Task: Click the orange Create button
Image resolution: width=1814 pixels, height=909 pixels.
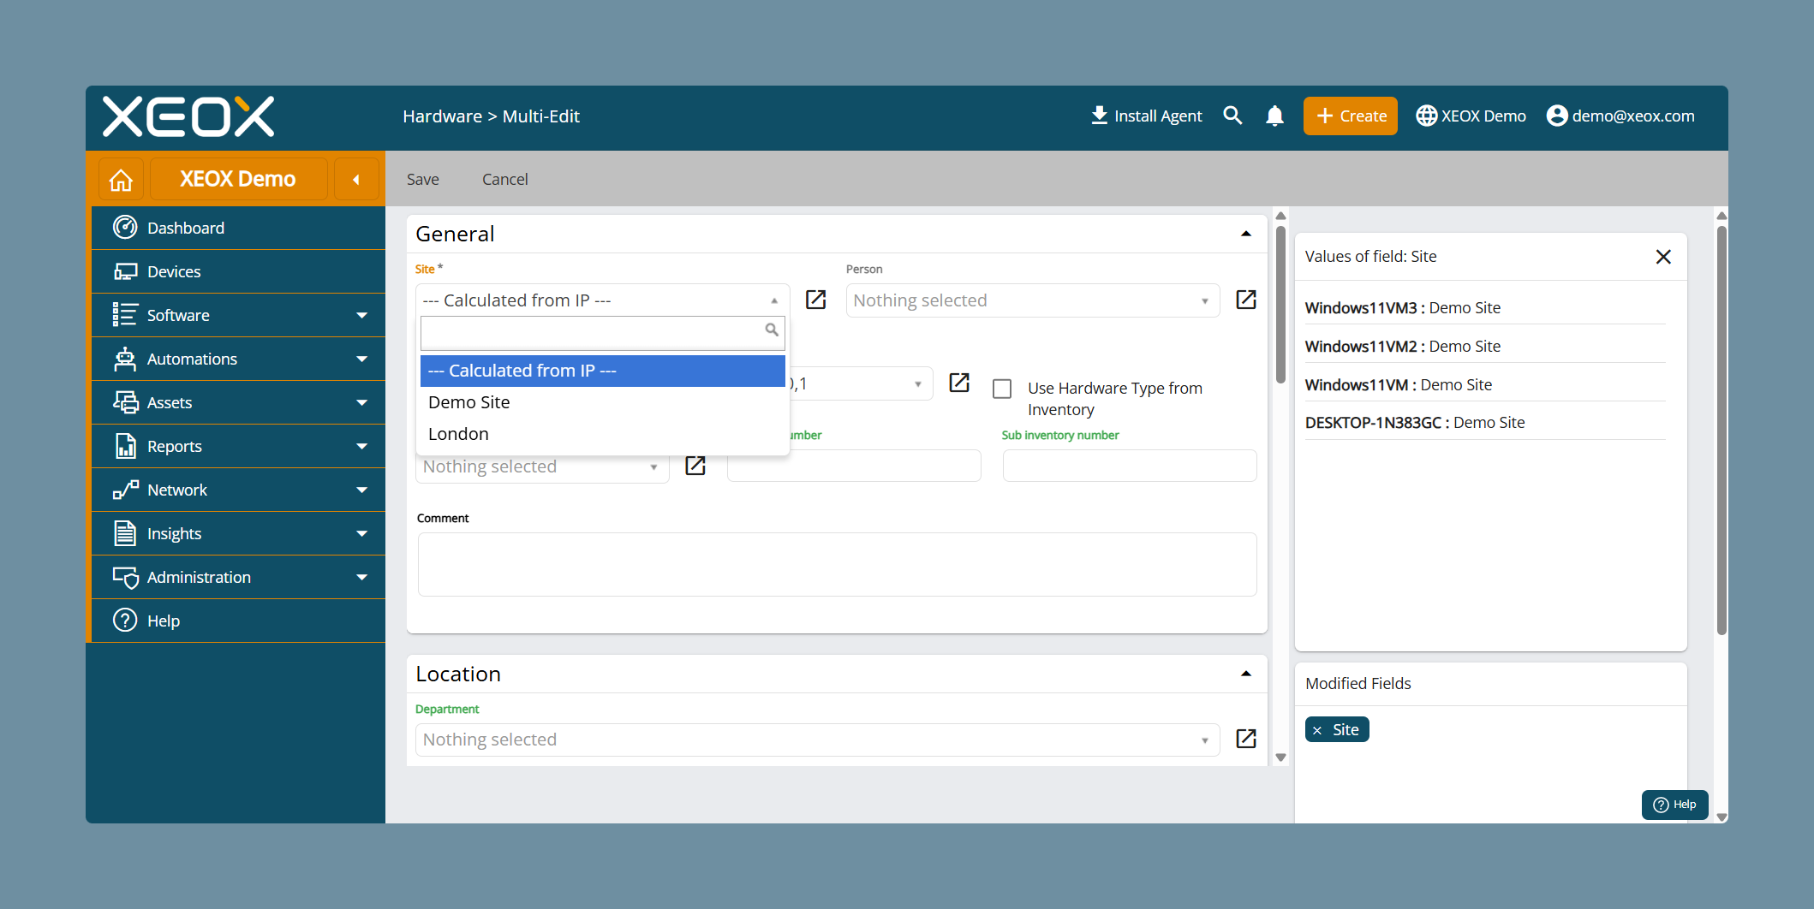Action: 1351,116
